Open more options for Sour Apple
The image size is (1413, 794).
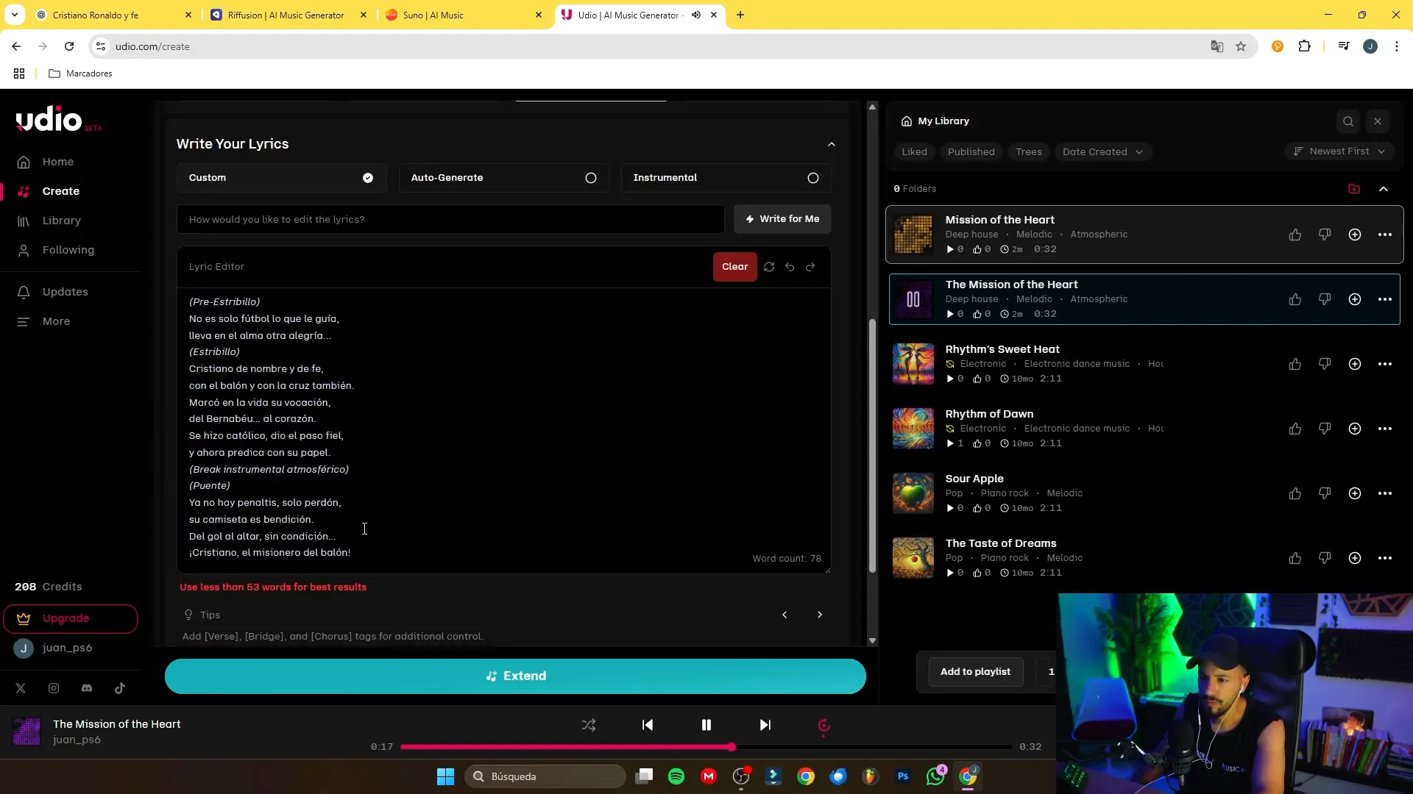point(1384,493)
